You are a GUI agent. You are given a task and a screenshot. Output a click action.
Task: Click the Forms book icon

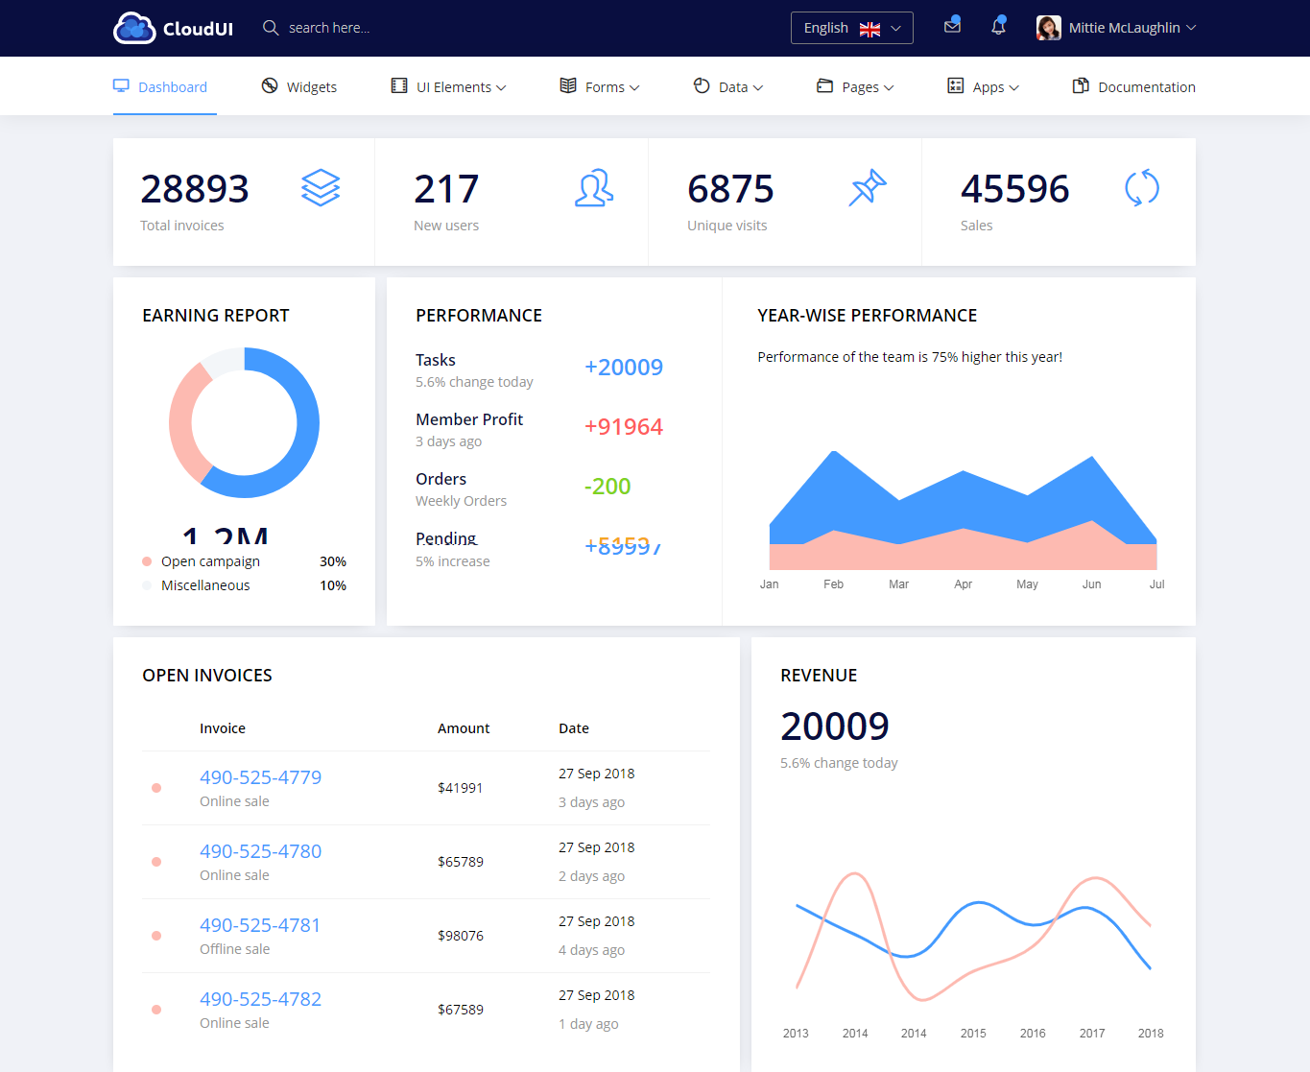pyautogui.click(x=568, y=85)
